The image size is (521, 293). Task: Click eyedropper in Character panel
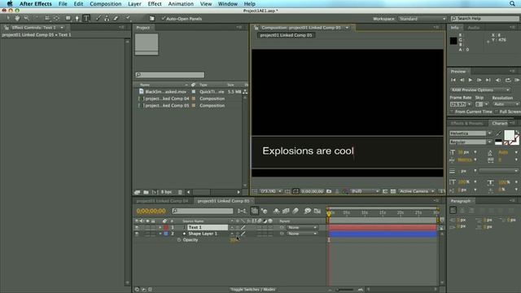click(x=499, y=133)
